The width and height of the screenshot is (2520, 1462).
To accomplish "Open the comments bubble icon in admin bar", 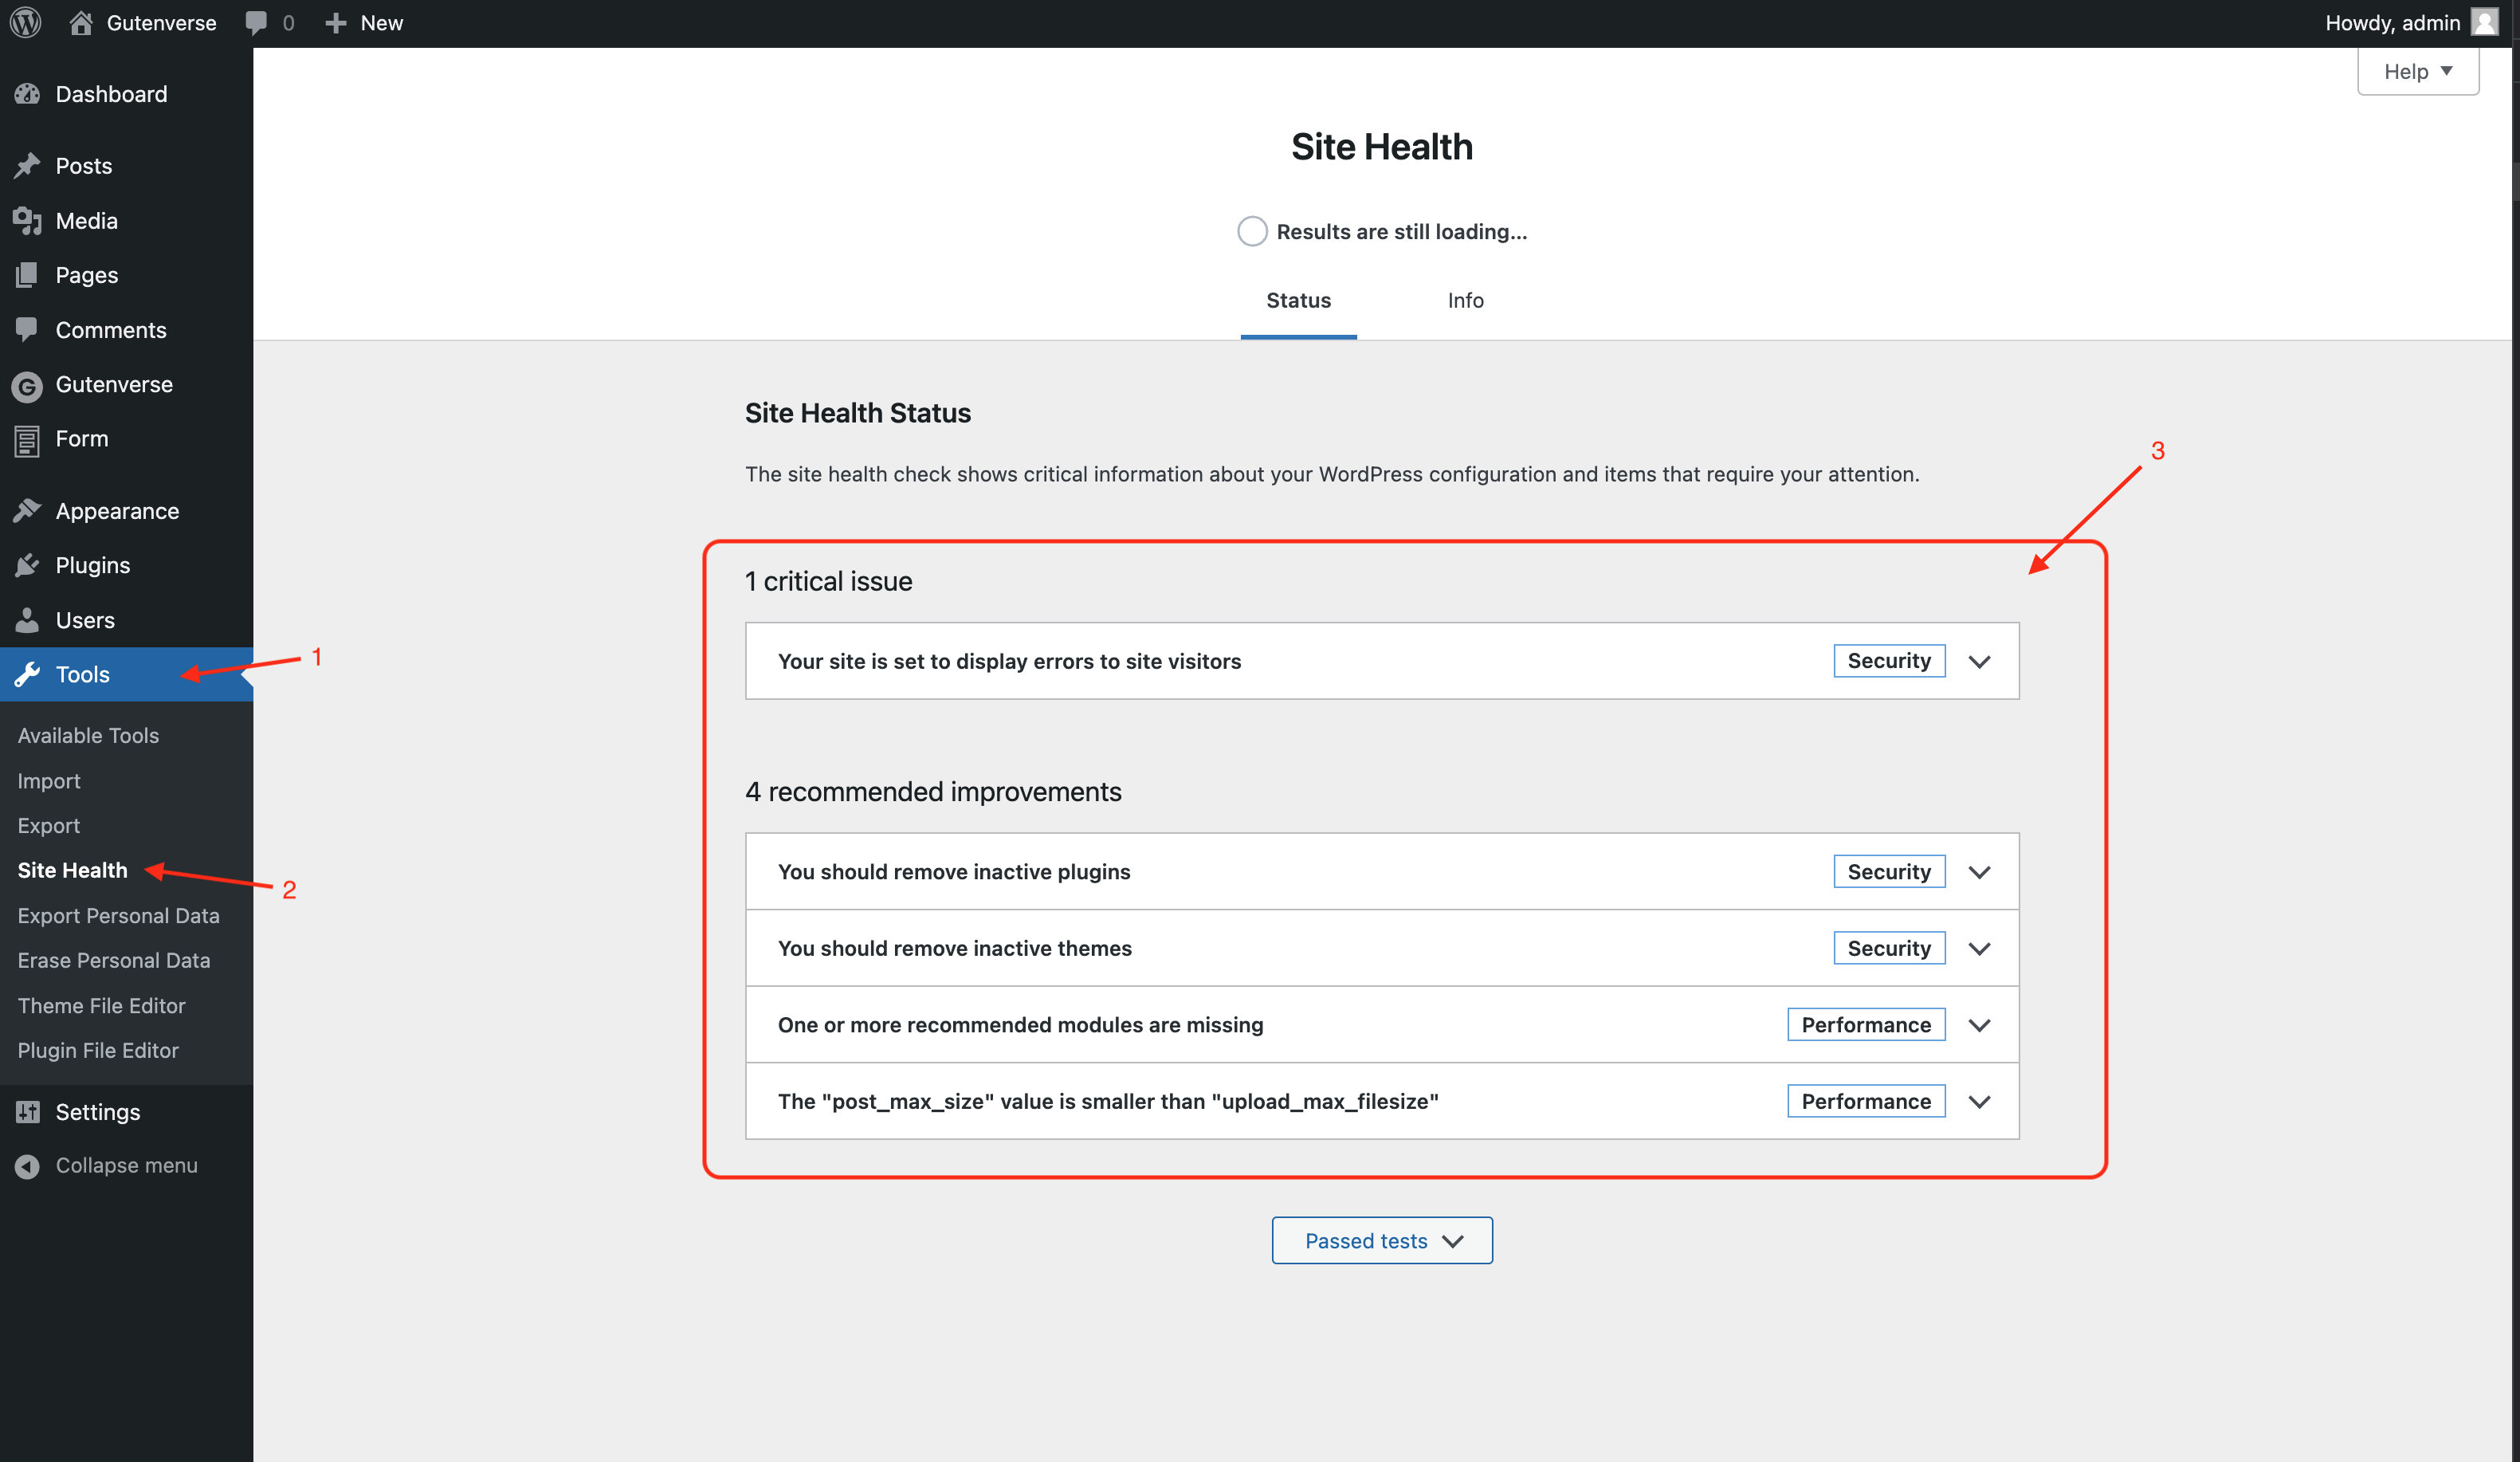I will [256, 22].
